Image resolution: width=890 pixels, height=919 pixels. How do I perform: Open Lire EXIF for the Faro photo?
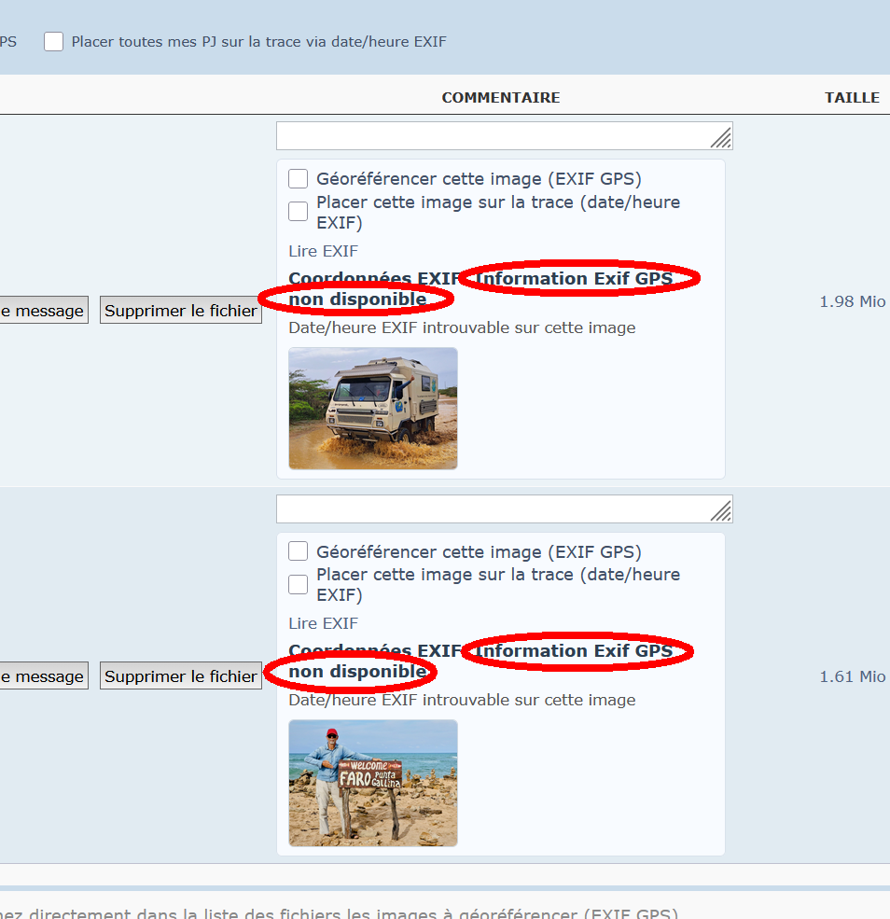[323, 623]
